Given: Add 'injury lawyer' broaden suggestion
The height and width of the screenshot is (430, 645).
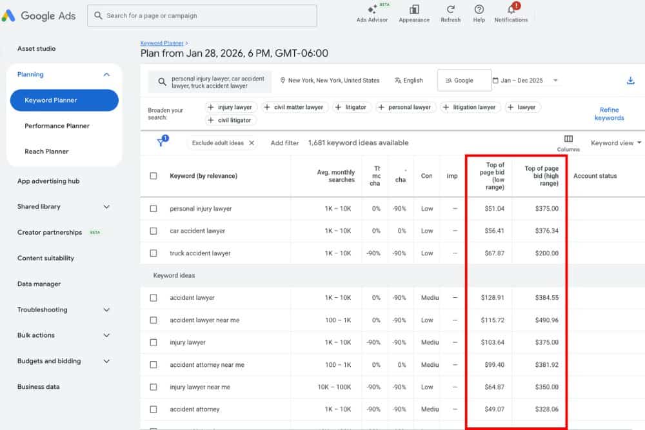Looking at the screenshot, I should (x=231, y=107).
